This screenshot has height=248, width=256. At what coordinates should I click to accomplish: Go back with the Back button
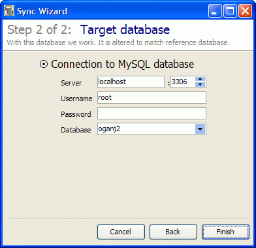173,232
